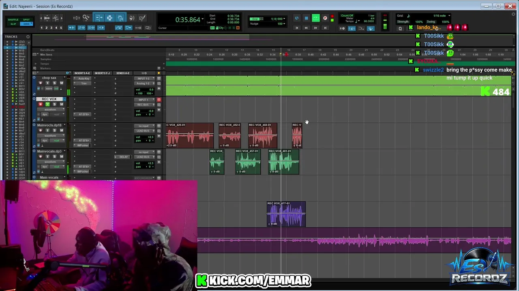Toggle record enable on REC VOX track
The width and height of the screenshot is (519, 291).
point(41,104)
